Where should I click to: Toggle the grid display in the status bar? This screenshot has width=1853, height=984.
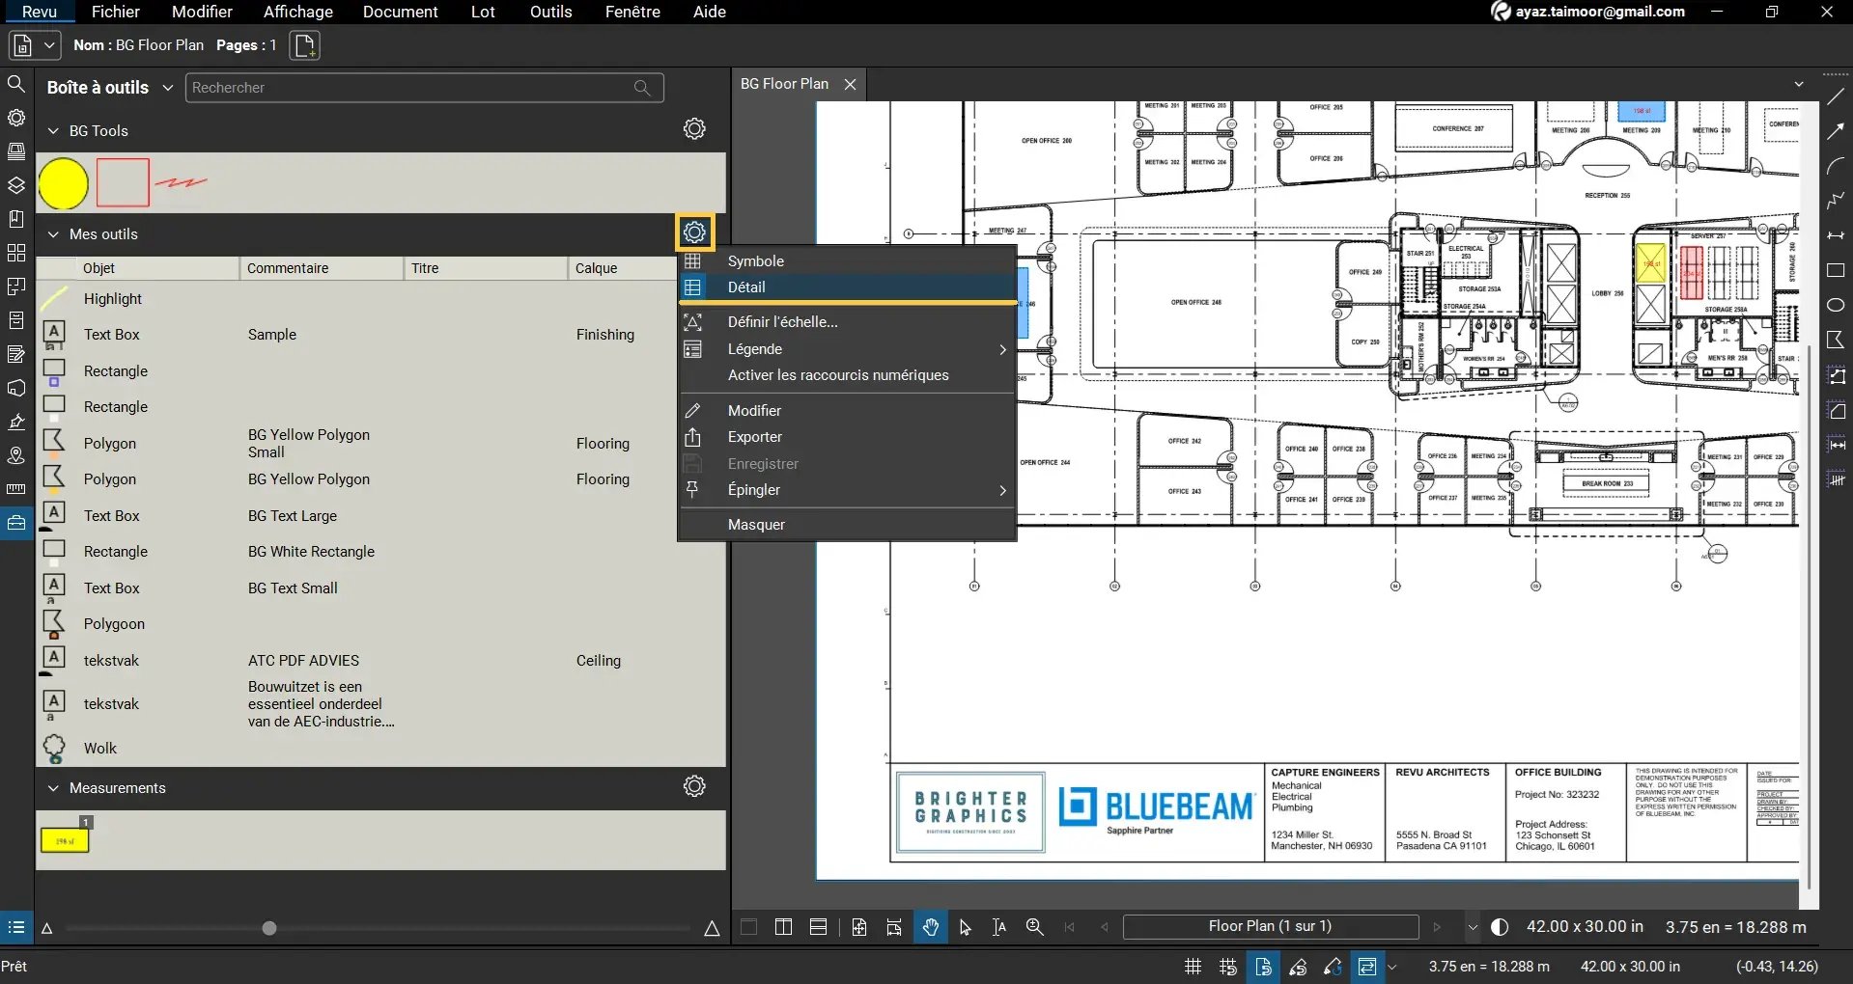(1193, 966)
